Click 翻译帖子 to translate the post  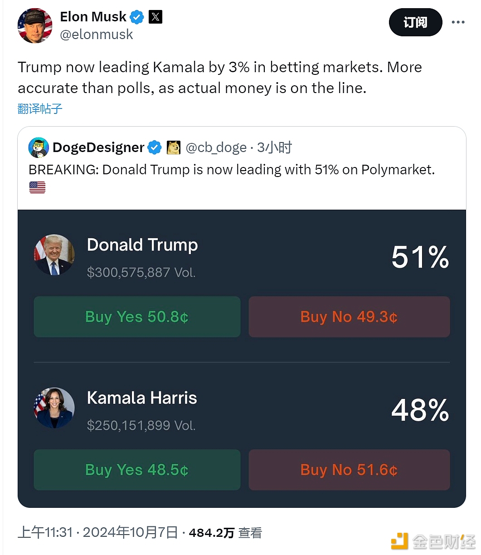40,108
